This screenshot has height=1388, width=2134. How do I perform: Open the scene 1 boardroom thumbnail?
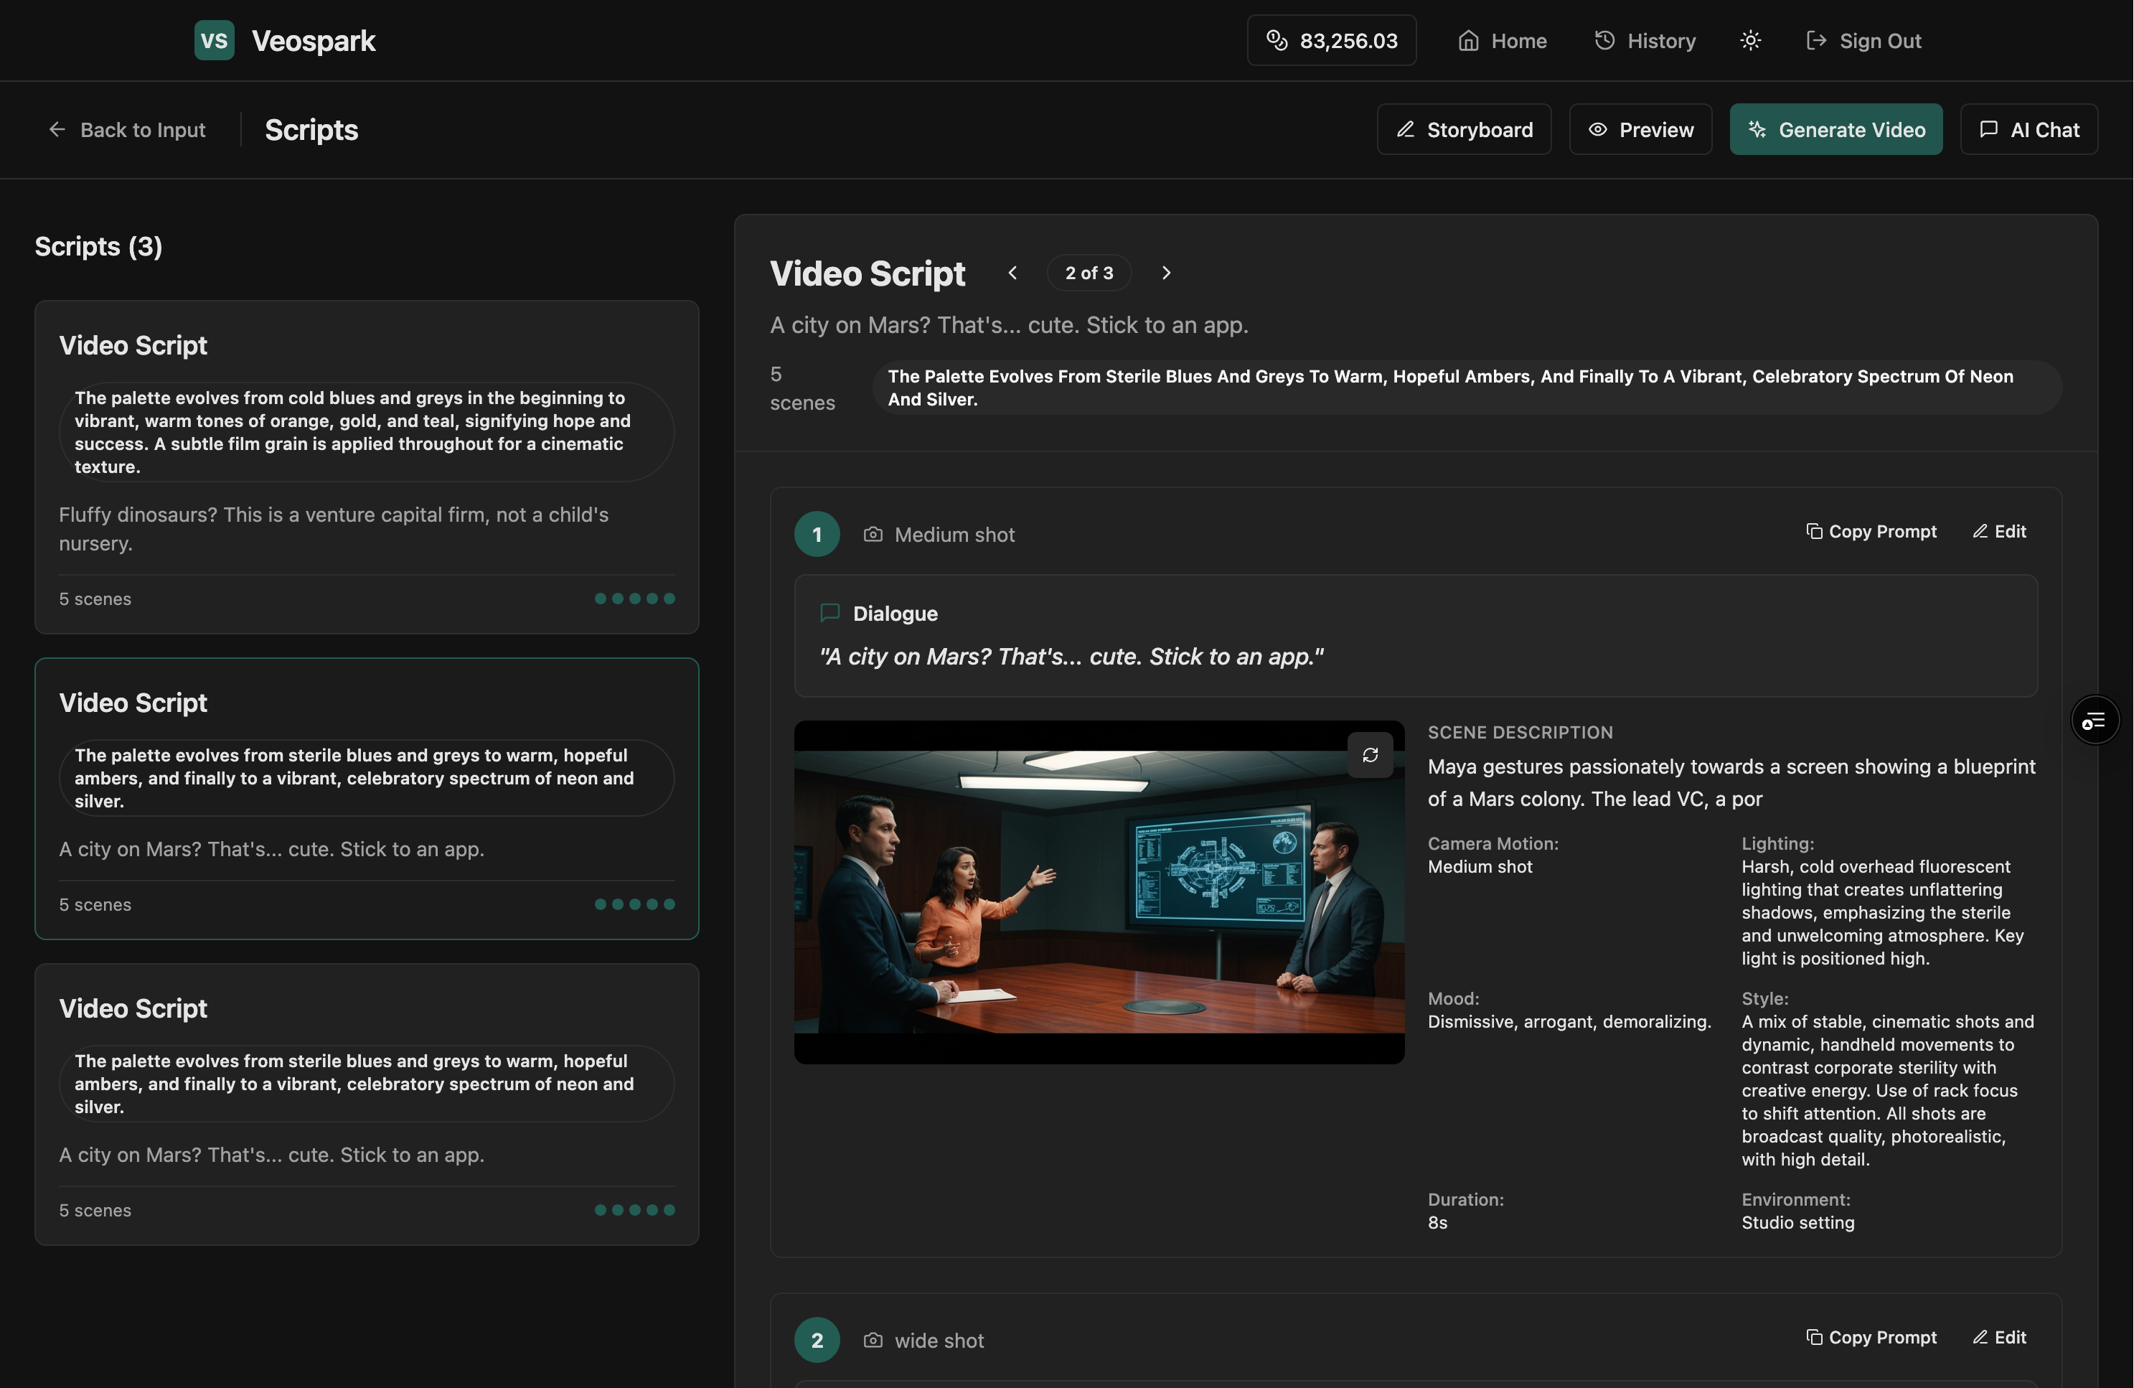[x=1099, y=892]
